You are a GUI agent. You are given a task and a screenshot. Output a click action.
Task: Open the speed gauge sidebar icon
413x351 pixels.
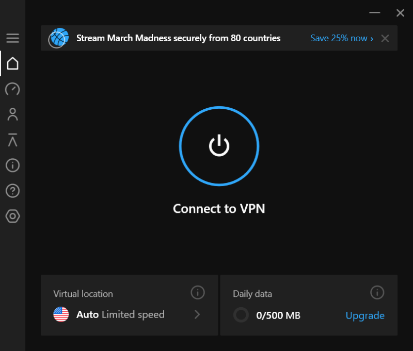click(12, 89)
